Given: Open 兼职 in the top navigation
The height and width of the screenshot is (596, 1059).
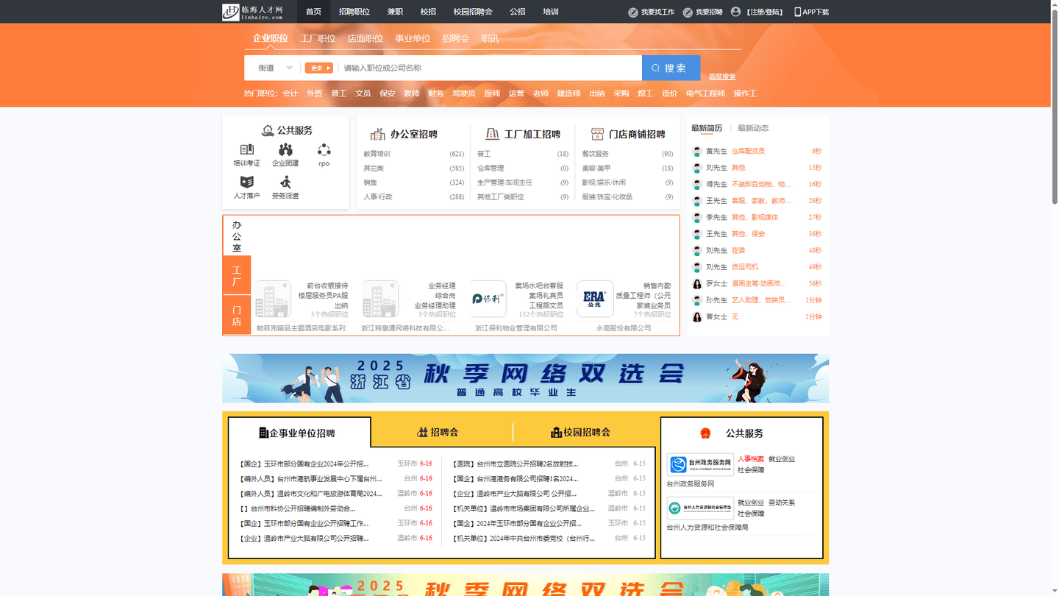Looking at the screenshot, I should click(x=395, y=12).
